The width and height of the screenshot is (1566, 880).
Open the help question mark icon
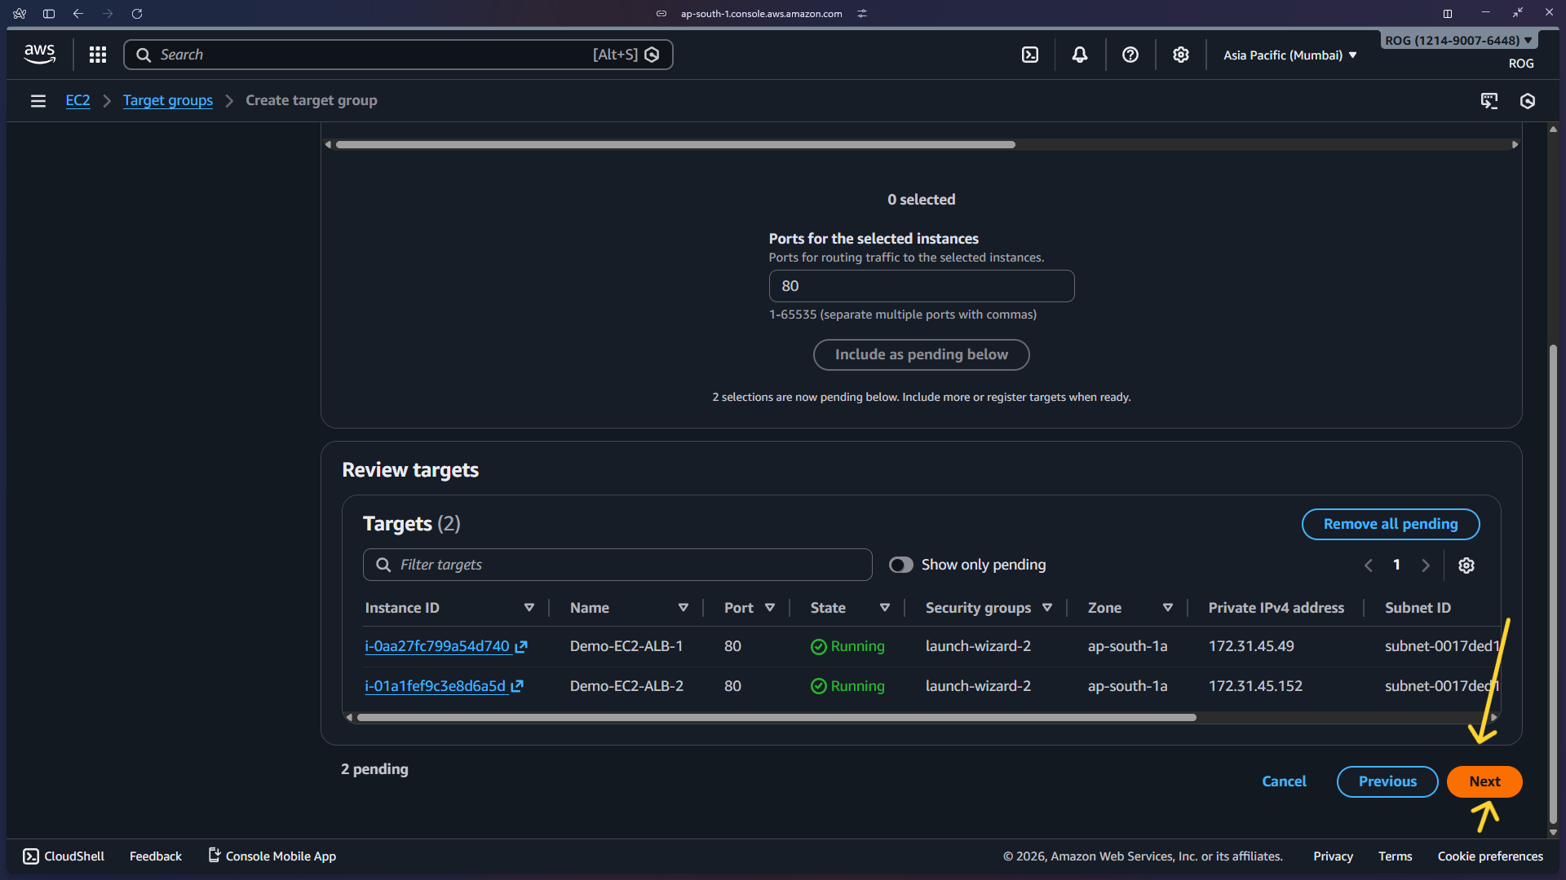(1130, 55)
